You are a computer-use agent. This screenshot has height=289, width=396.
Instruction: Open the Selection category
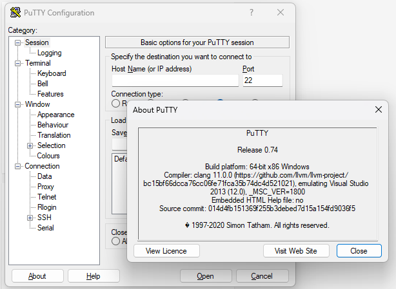[51, 145]
